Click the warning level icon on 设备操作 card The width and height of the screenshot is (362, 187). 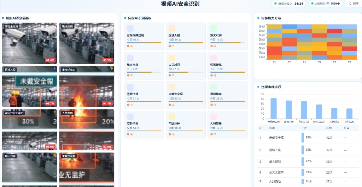tap(211, 75)
